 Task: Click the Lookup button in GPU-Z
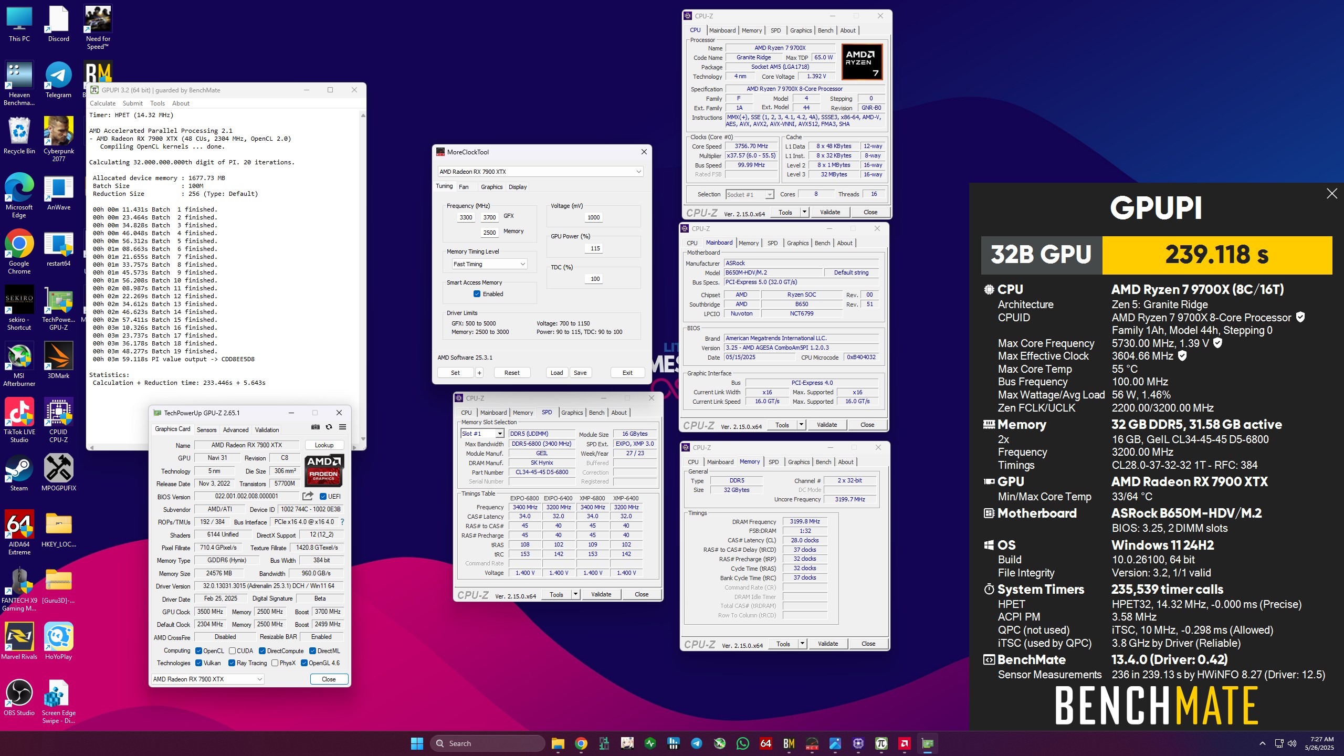point(324,445)
